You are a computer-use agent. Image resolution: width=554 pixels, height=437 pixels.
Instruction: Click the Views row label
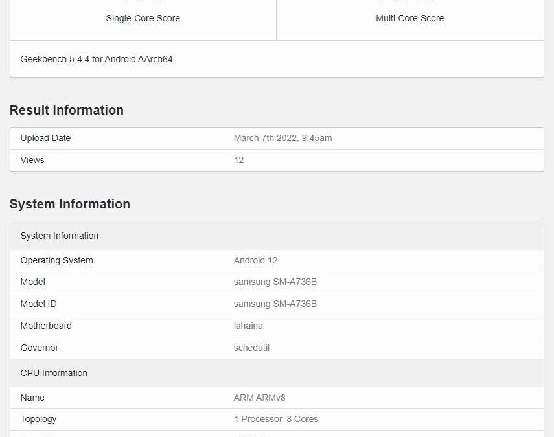coord(32,160)
